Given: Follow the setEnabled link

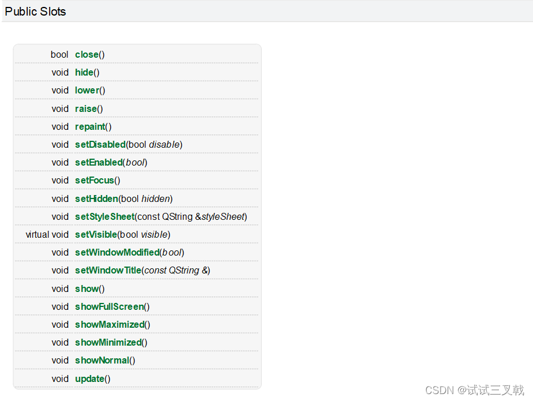Looking at the screenshot, I should click(99, 163).
